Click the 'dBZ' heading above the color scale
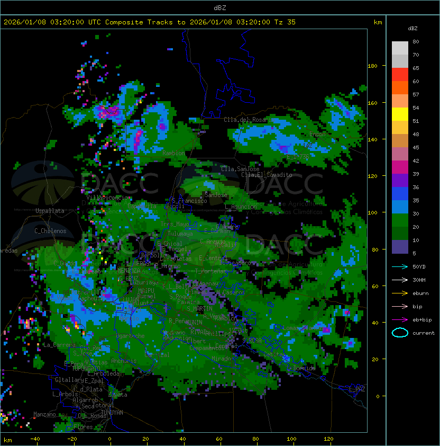The width and height of the screenshot is (440, 446). click(412, 29)
